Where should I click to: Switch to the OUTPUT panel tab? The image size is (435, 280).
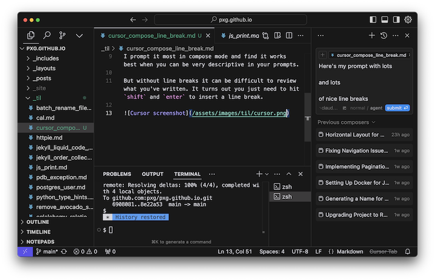[x=153, y=174]
